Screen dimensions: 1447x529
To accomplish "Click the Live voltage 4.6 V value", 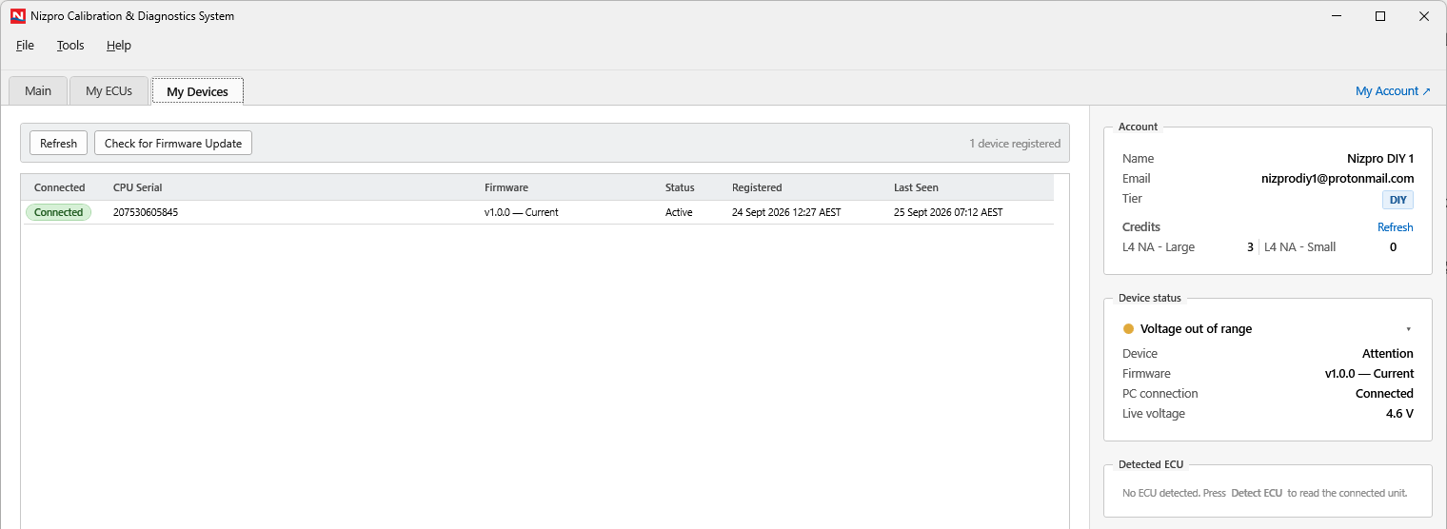I will (x=1399, y=414).
